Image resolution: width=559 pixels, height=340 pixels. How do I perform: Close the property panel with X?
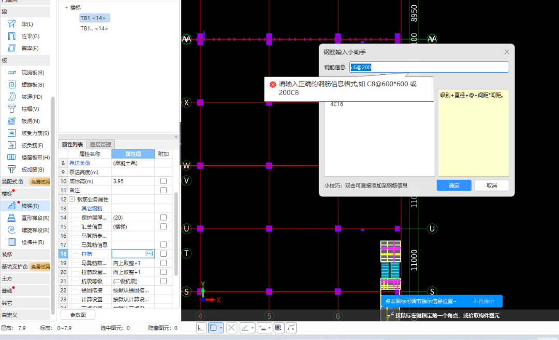(176, 137)
